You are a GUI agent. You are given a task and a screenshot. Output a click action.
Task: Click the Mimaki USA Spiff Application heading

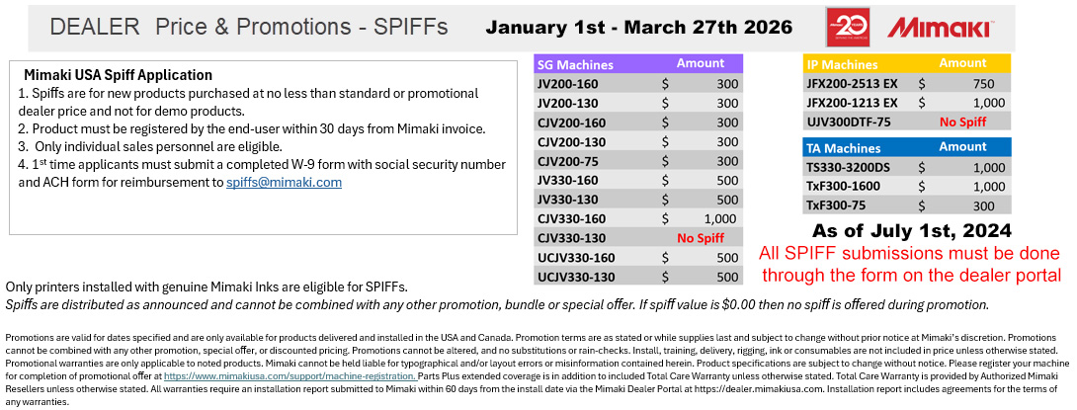pyautogui.click(x=118, y=74)
